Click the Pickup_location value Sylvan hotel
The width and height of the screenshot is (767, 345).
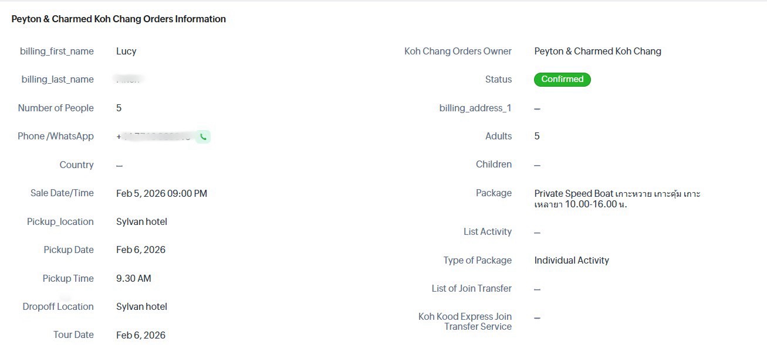coord(141,222)
